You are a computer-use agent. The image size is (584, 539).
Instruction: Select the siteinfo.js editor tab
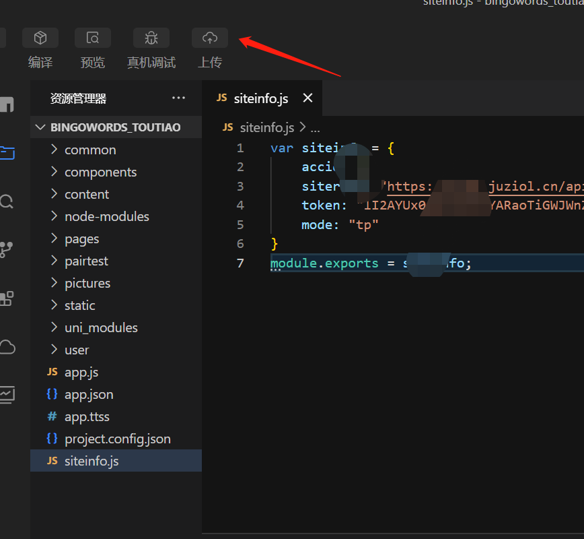(260, 98)
